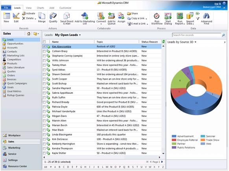Click Add to Marketing List icon
Screen dimensions: 229x171
(85, 16)
